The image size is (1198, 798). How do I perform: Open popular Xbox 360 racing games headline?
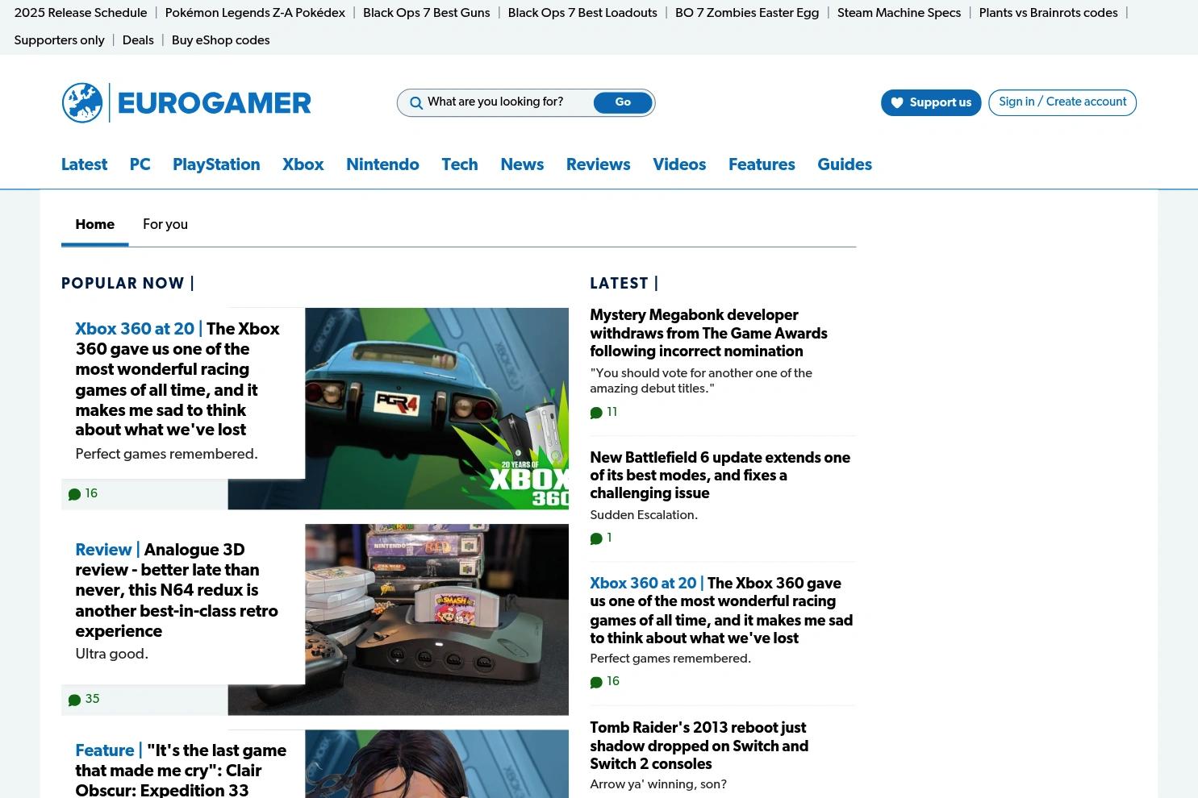click(177, 380)
